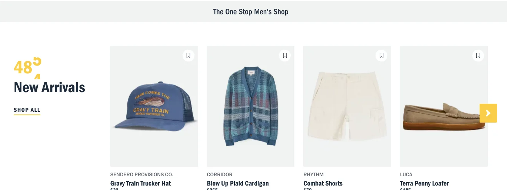Screen dimensions: 507x190
Task: Bookmark the Gravy Train Trucker Hat
Action: coord(188,56)
